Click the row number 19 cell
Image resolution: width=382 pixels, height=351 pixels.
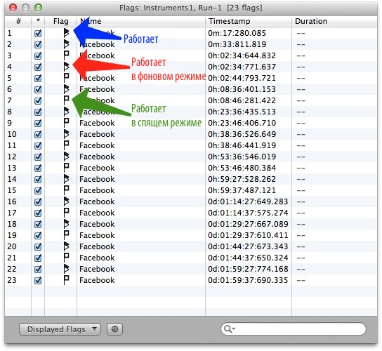[12, 235]
